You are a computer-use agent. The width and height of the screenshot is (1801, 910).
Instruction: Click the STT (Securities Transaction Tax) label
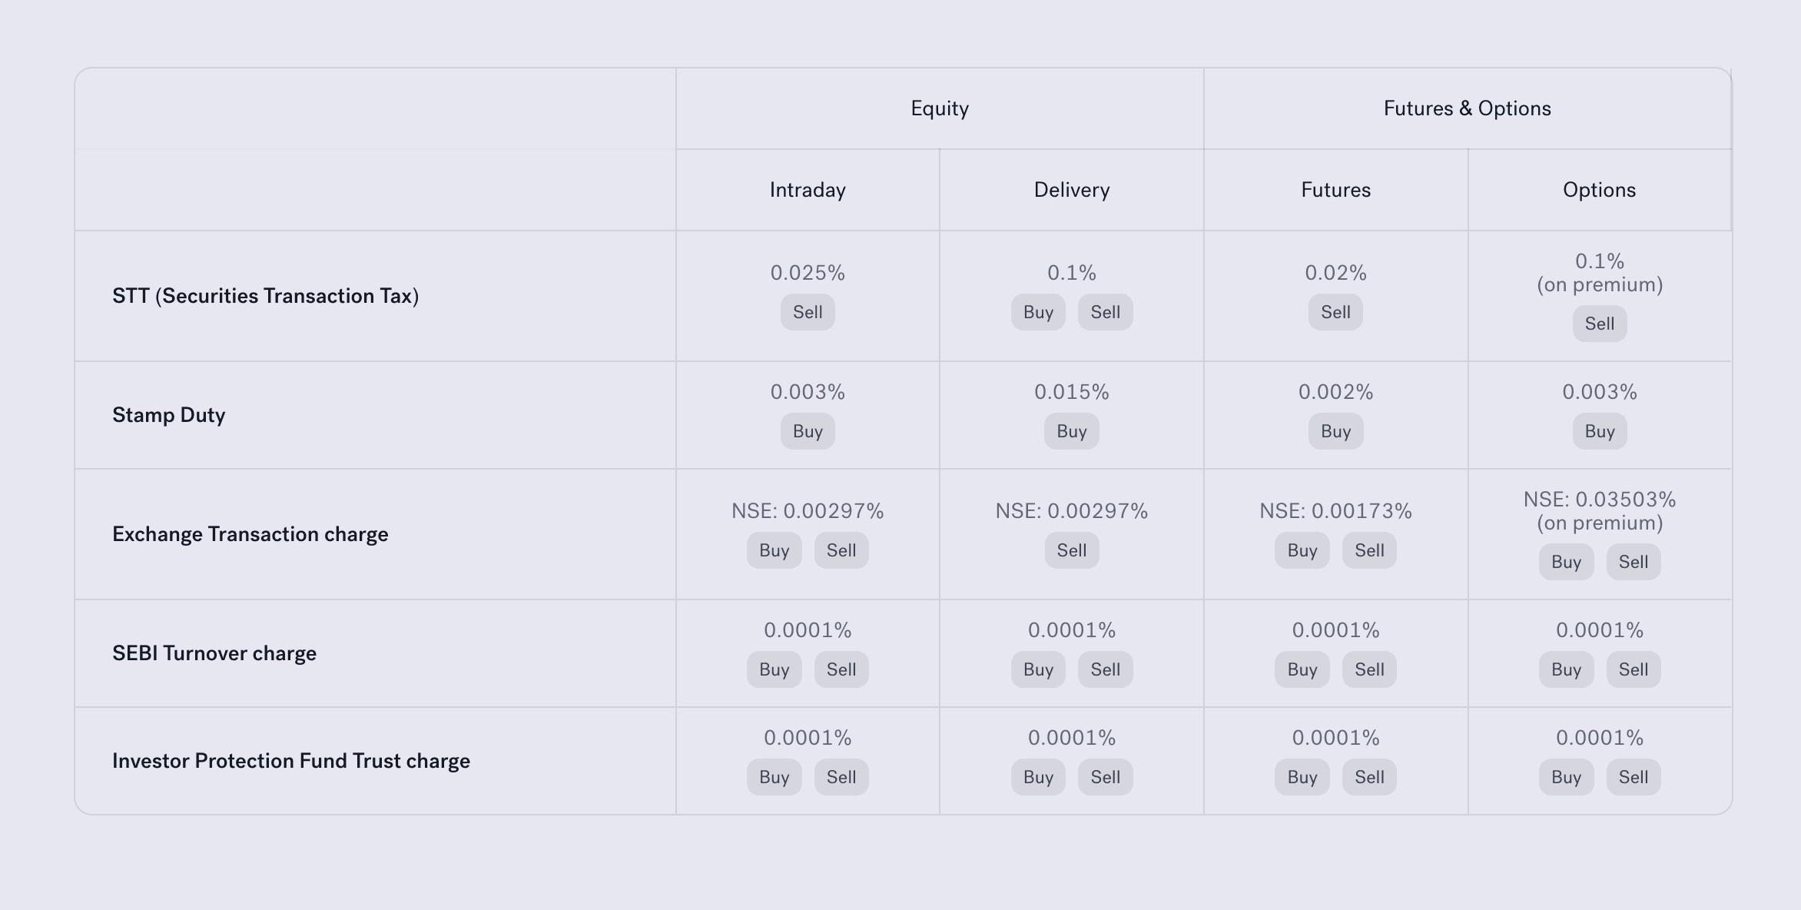click(265, 296)
